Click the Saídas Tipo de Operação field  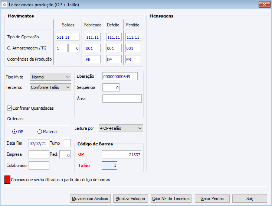(x=68, y=37)
